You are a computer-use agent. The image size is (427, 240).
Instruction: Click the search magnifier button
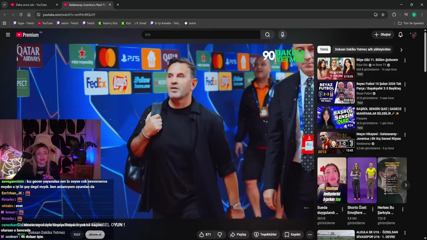(x=268, y=35)
